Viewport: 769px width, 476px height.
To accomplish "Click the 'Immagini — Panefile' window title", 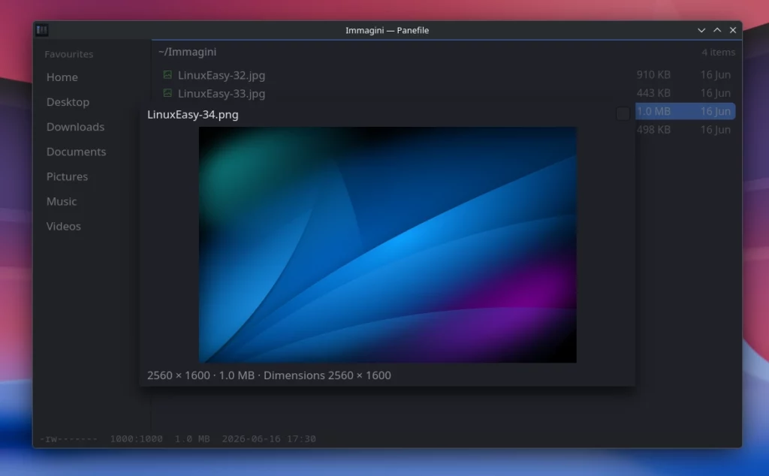I will pos(387,30).
